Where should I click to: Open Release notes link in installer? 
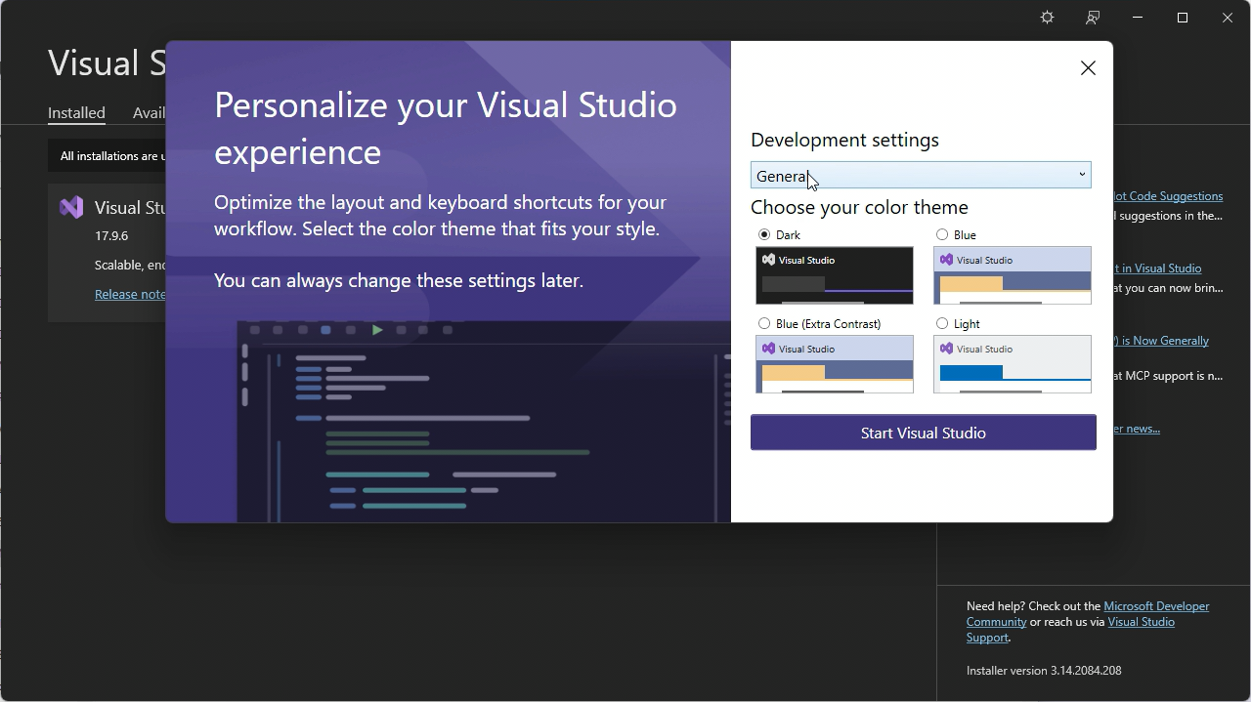(x=130, y=294)
